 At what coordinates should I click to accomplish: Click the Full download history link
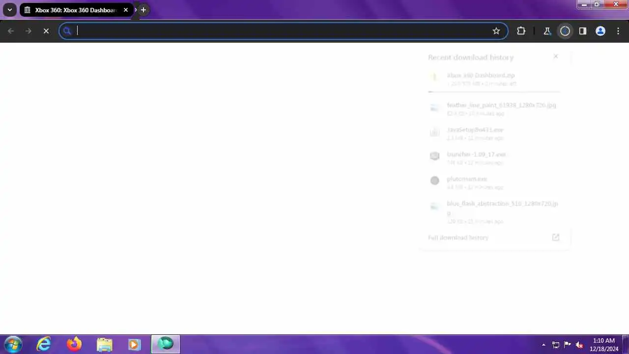pyautogui.click(x=458, y=237)
